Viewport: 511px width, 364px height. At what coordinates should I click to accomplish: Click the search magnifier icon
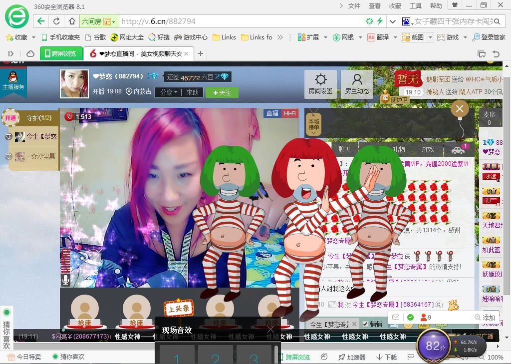(x=497, y=21)
